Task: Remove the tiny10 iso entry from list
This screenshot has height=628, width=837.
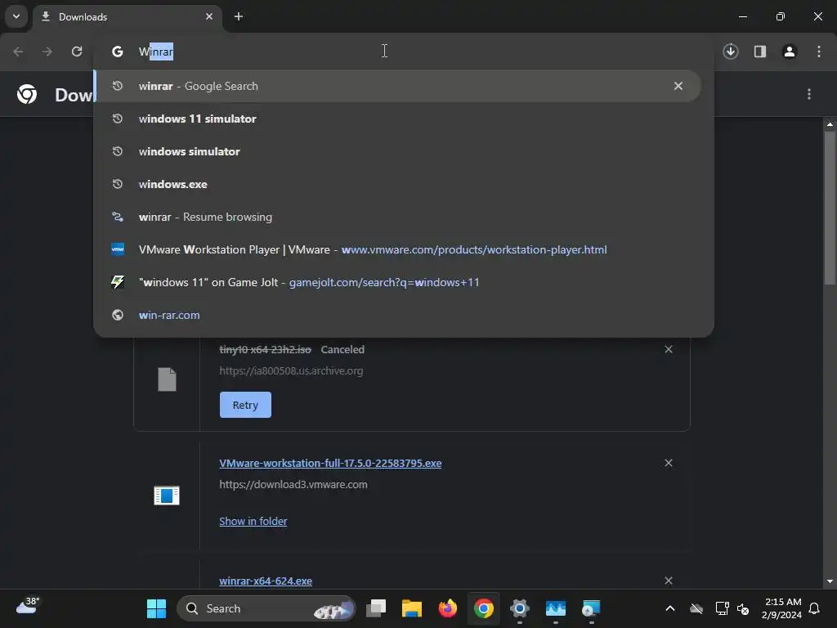Action: (x=669, y=349)
